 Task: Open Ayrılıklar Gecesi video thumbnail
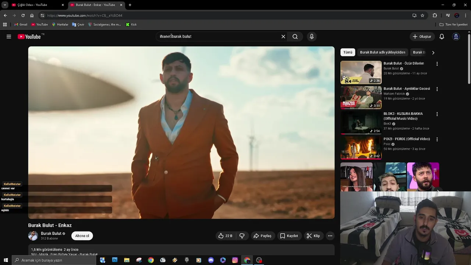361,98
